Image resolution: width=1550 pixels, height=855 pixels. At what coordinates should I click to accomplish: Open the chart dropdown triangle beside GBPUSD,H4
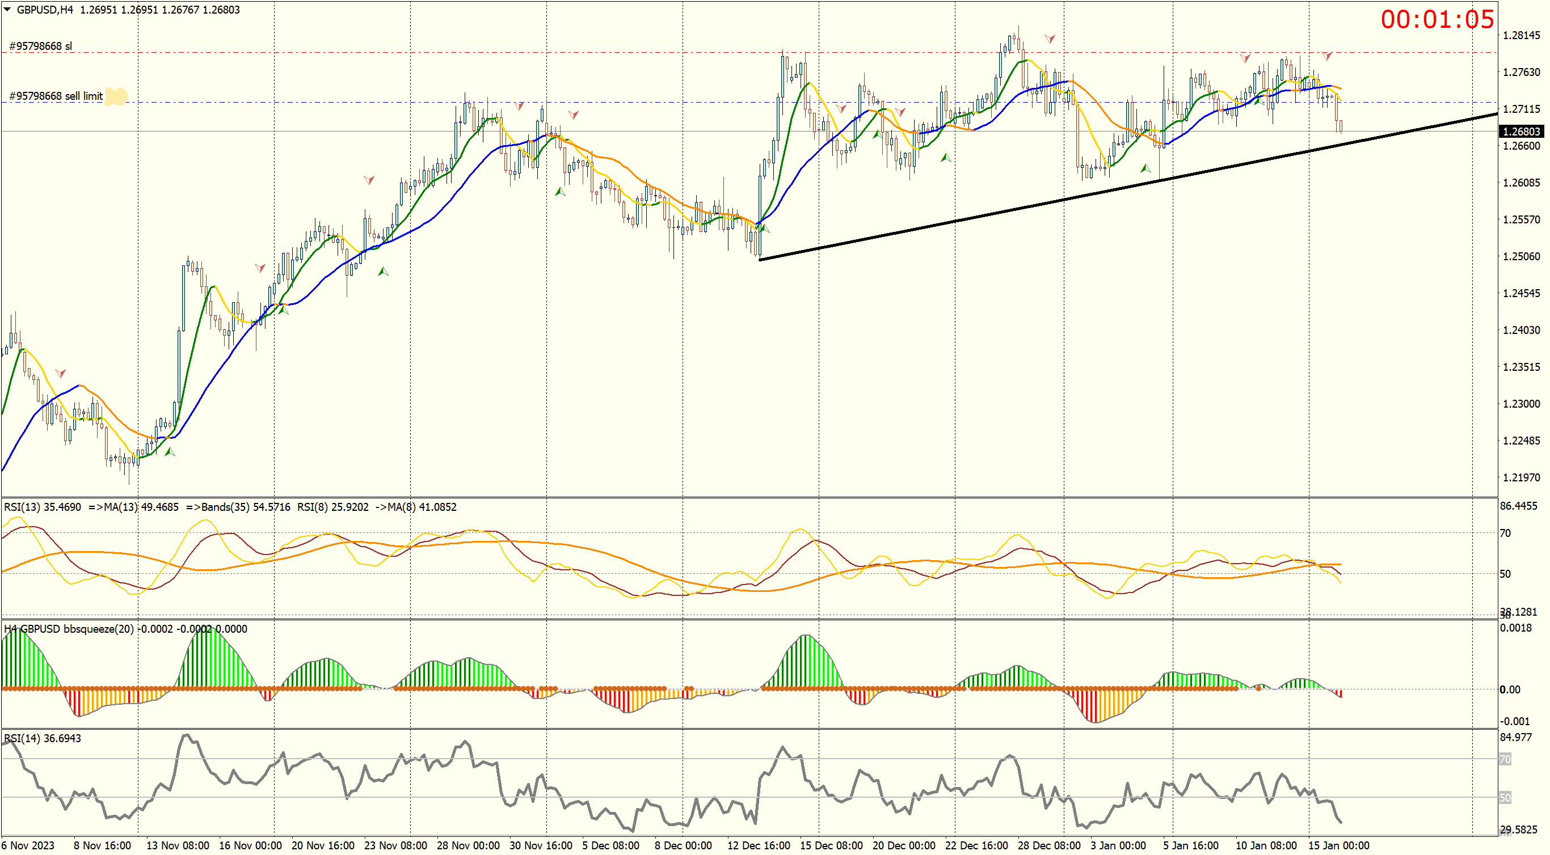tap(7, 10)
